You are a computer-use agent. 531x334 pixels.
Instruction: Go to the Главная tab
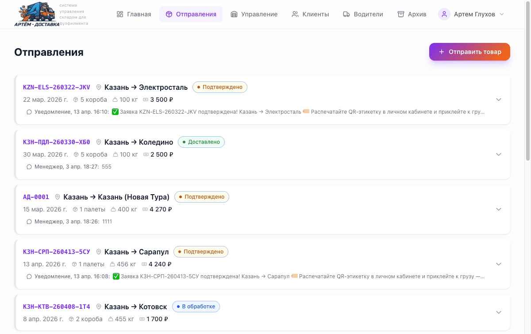point(134,14)
